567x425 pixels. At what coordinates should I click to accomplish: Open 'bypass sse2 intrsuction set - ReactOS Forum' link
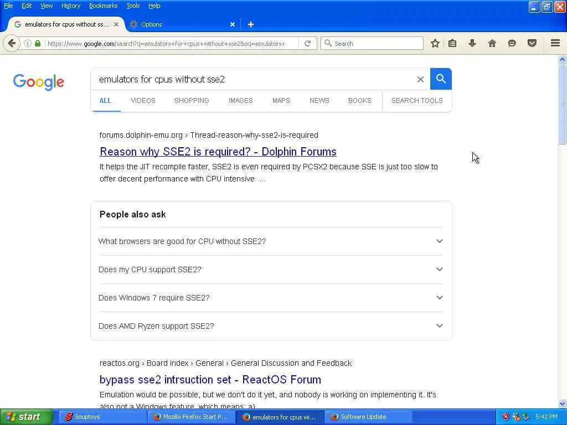click(210, 380)
